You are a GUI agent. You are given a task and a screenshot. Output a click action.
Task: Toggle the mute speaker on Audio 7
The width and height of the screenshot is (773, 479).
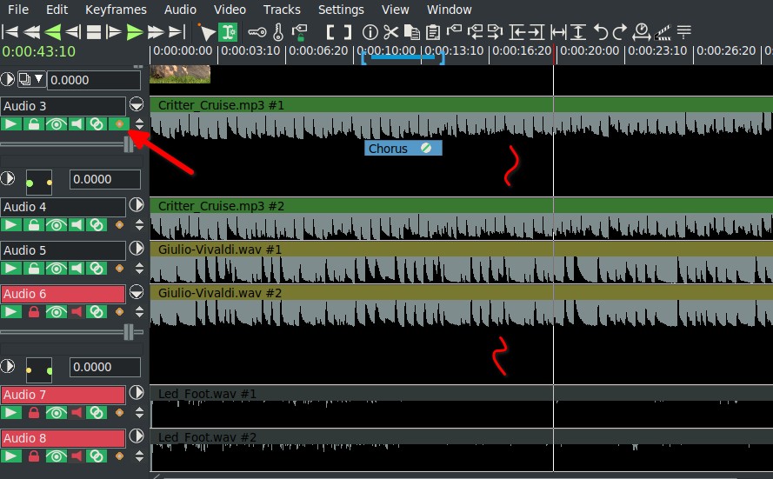tap(77, 413)
